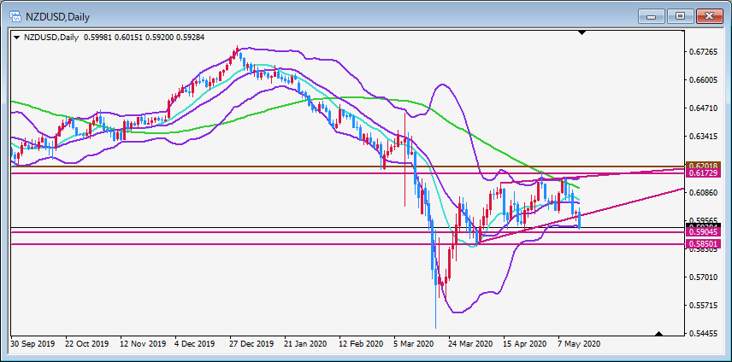
Task: Expand the small triangle beside NZDUSD,Daily label
Action: (x=17, y=38)
